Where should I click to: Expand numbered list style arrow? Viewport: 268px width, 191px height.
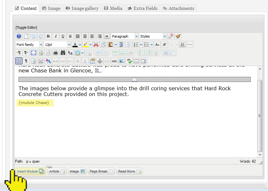click(x=141, y=45)
